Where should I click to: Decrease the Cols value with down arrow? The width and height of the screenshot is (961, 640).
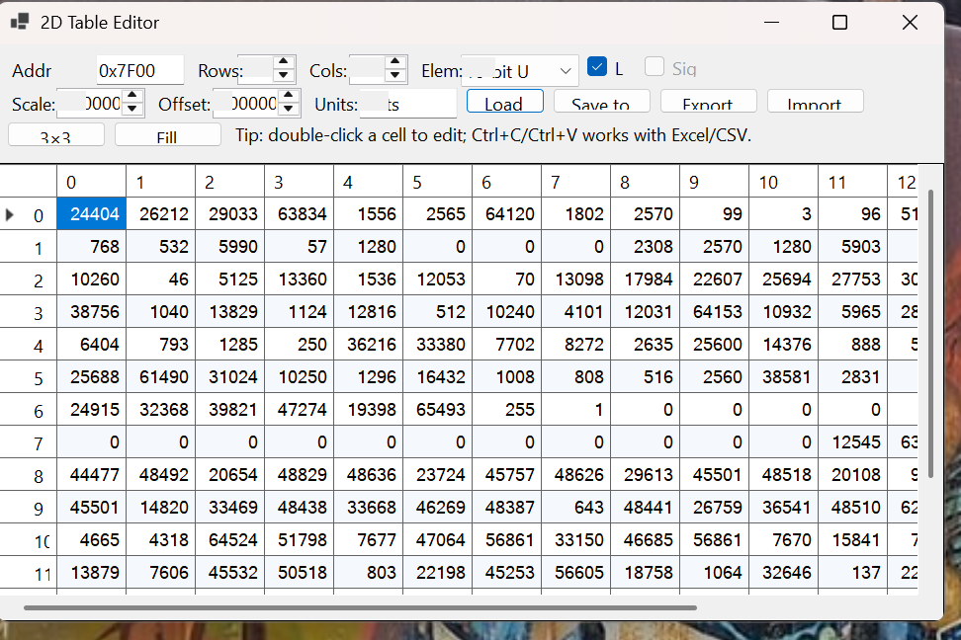395,76
